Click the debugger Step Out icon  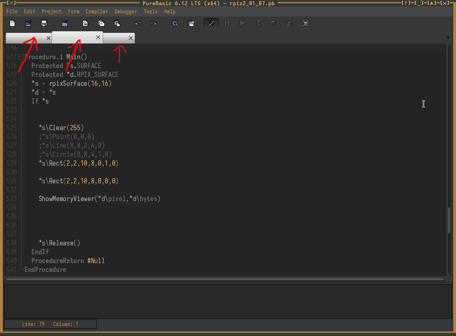click(x=290, y=24)
